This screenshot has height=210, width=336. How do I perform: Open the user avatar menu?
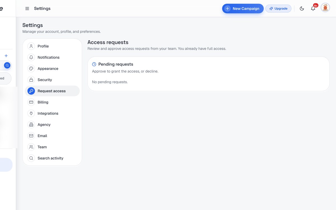[325, 8]
